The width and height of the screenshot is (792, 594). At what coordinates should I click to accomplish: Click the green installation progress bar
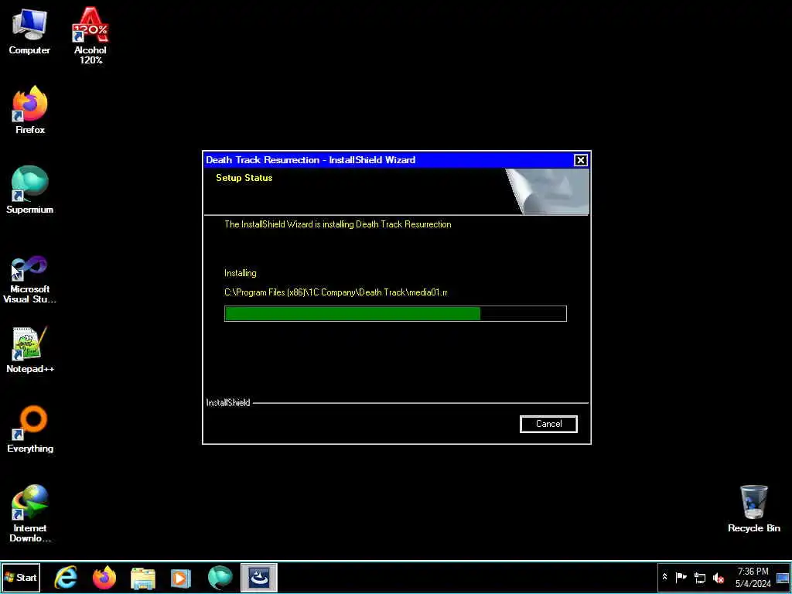tap(395, 313)
